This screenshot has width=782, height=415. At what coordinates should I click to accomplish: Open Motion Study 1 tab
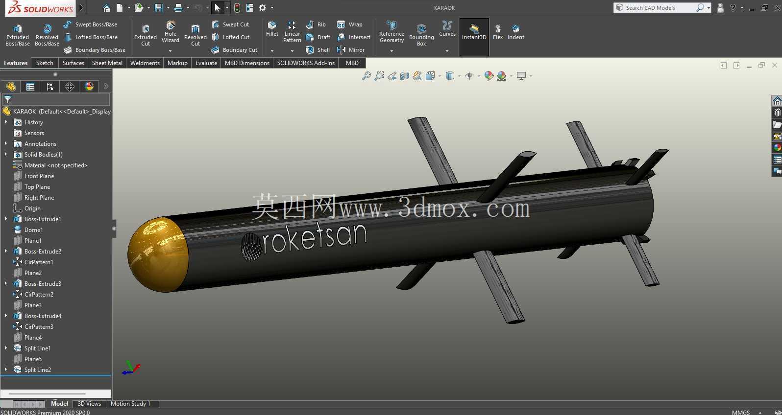[130, 404]
